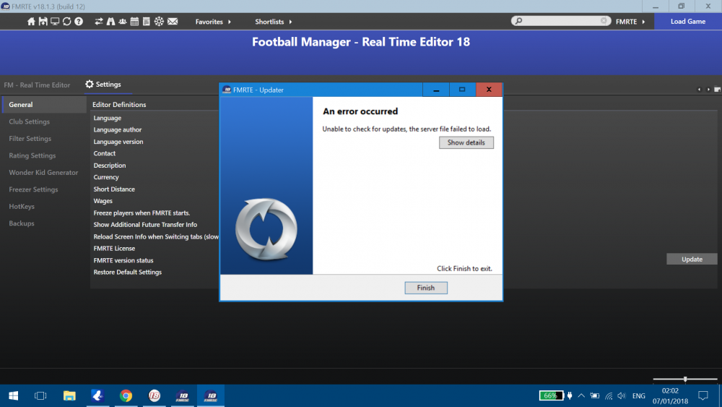Click the swap arrows transfer icon
This screenshot has width=722, height=407.
click(99, 22)
